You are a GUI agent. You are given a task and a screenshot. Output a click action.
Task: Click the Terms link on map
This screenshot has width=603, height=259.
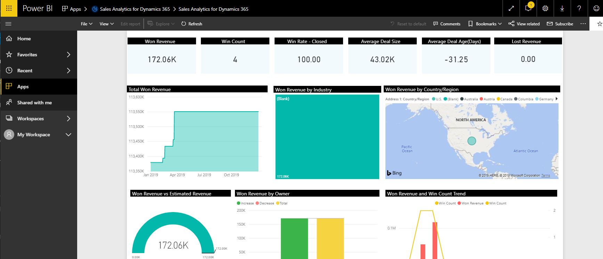click(546, 176)
